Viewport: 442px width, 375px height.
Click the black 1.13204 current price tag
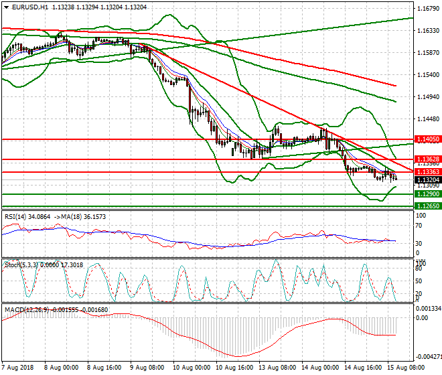[x=428, y=180]
